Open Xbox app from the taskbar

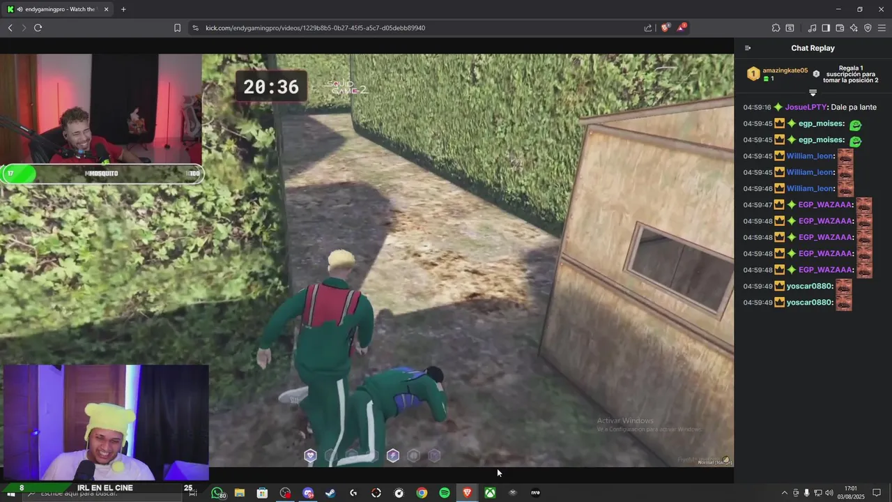pos(491,493)
